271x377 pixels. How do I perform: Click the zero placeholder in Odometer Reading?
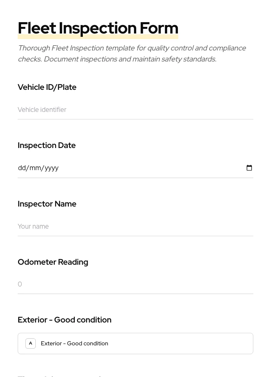pos(20,284)
